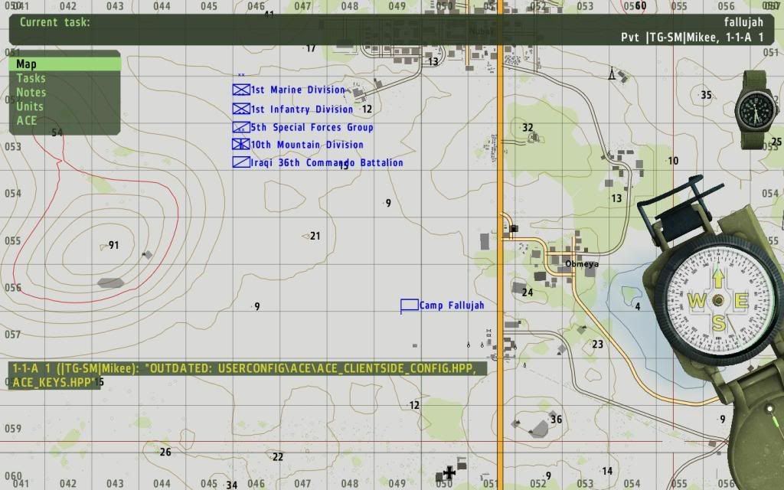Click the 1st Marine Division marker icon
784x490 pixels.
[241, 90]
